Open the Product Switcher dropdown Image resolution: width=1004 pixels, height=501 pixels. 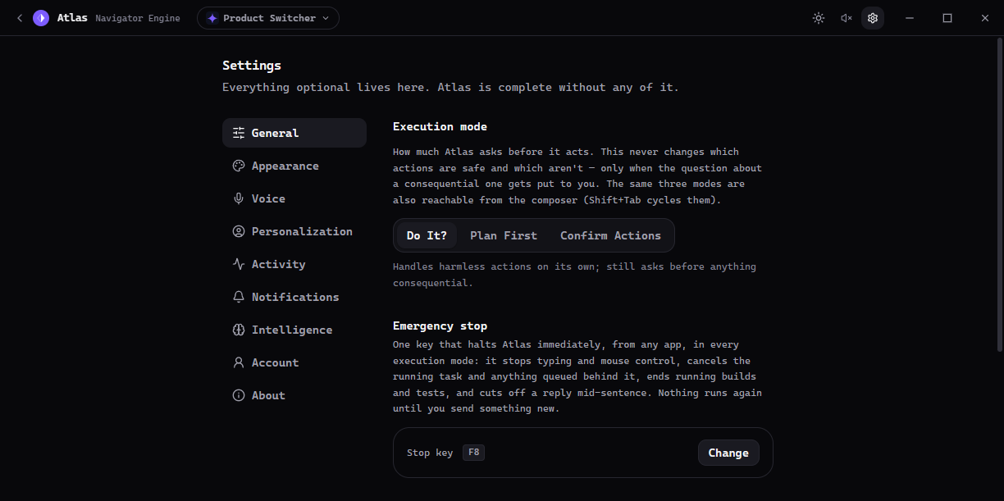point(268,18)
